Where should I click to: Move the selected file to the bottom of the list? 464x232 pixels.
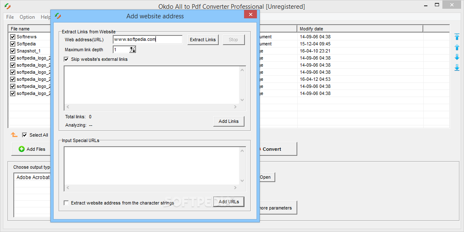point(457,68)
